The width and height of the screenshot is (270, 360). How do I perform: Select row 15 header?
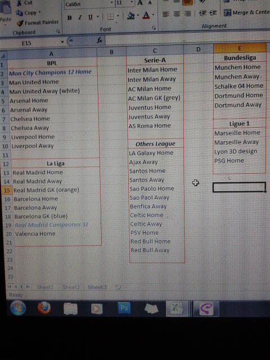coord(7,190)
